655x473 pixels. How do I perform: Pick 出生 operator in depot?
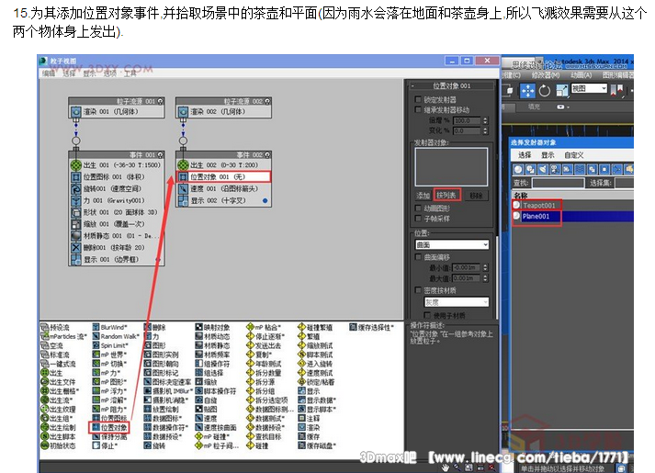(x=51, y=373)
